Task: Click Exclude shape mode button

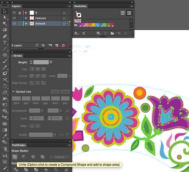Action: tap(43, 157)
